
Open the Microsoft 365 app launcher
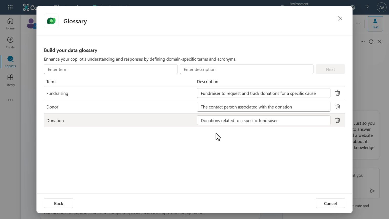coord(10,7)
